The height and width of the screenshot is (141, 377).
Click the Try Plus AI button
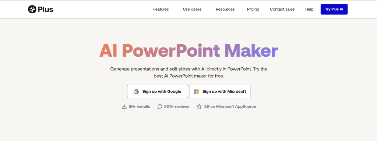pyautogui.click(x=334, y=9)
